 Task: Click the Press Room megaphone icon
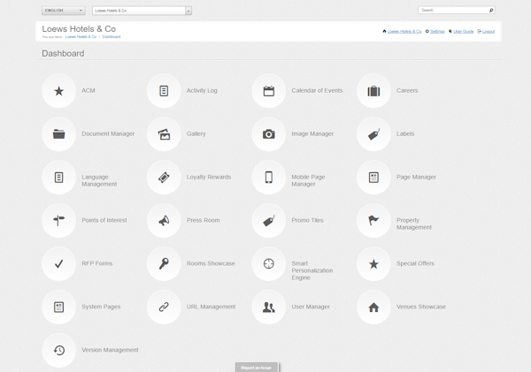164,221
